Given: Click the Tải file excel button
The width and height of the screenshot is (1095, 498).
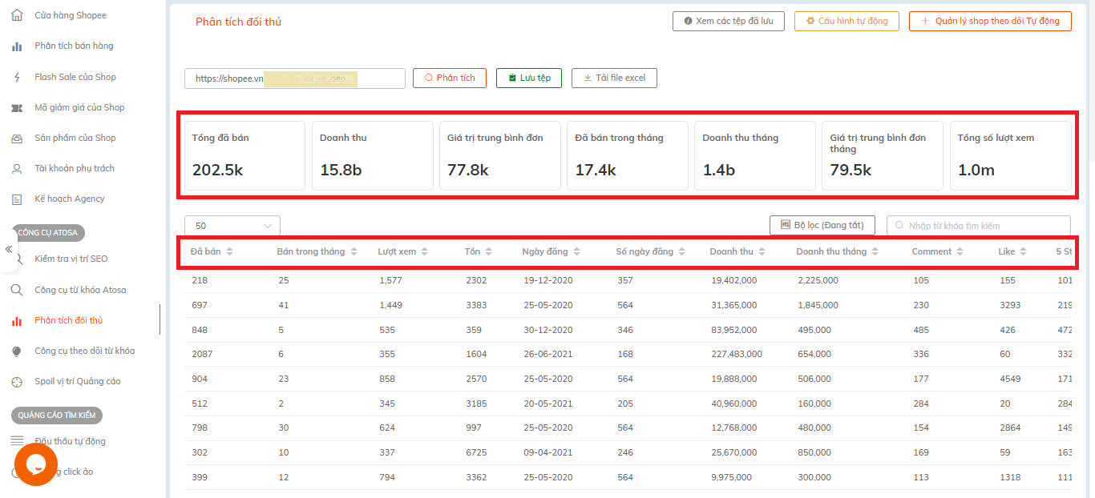Looking at the screenshot, I should [614, 78].
